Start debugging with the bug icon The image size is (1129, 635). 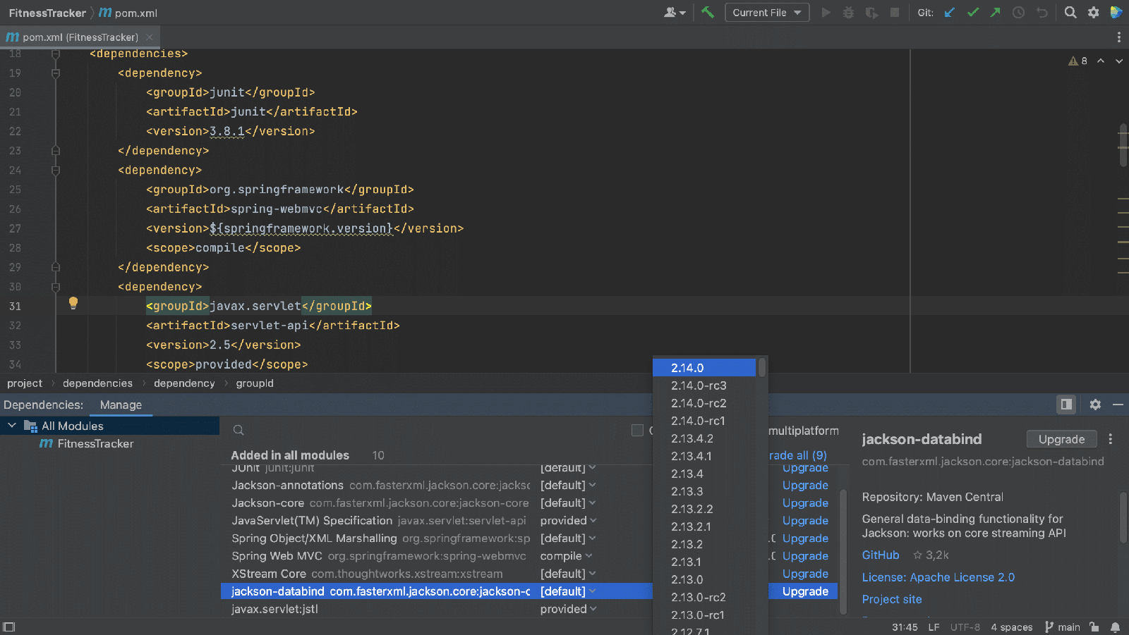tap(849, 13)
